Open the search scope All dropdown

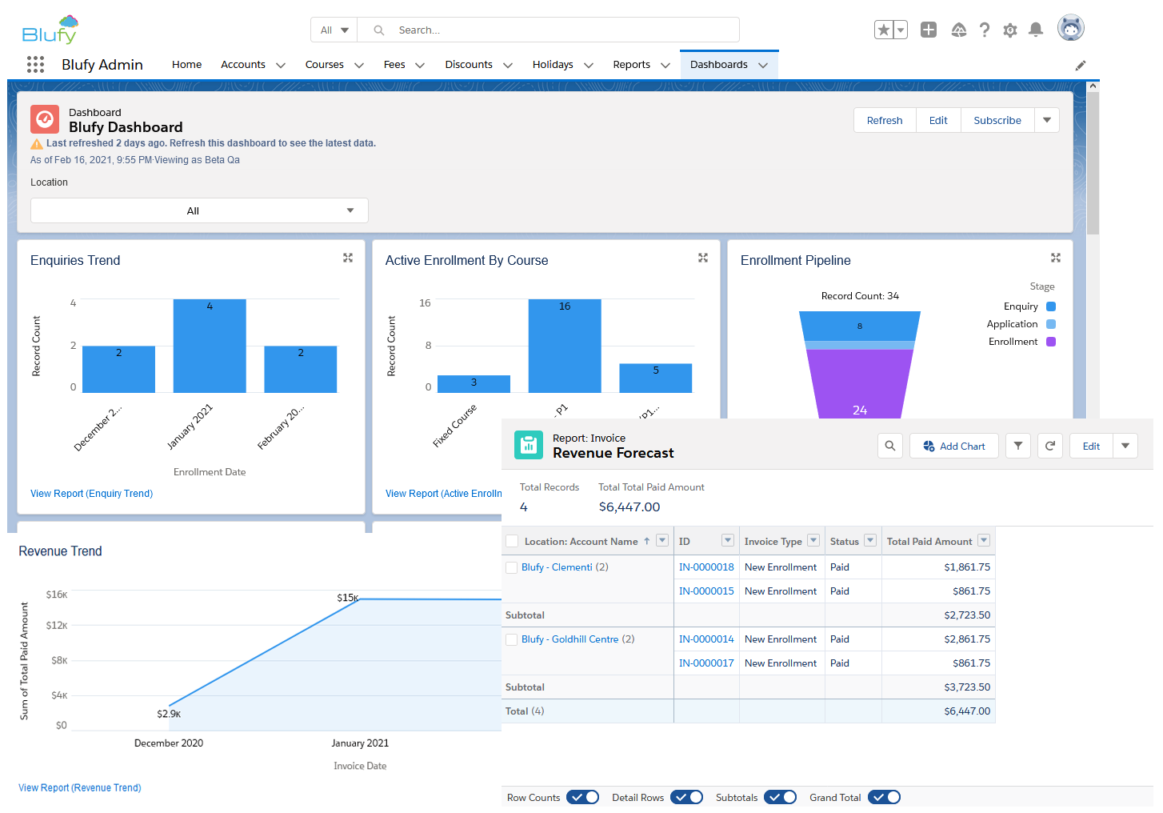click(x=334, y=30)
